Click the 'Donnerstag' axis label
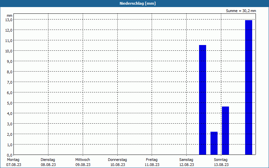This screenshot has width=269, height=168. (x=117, y=160)
